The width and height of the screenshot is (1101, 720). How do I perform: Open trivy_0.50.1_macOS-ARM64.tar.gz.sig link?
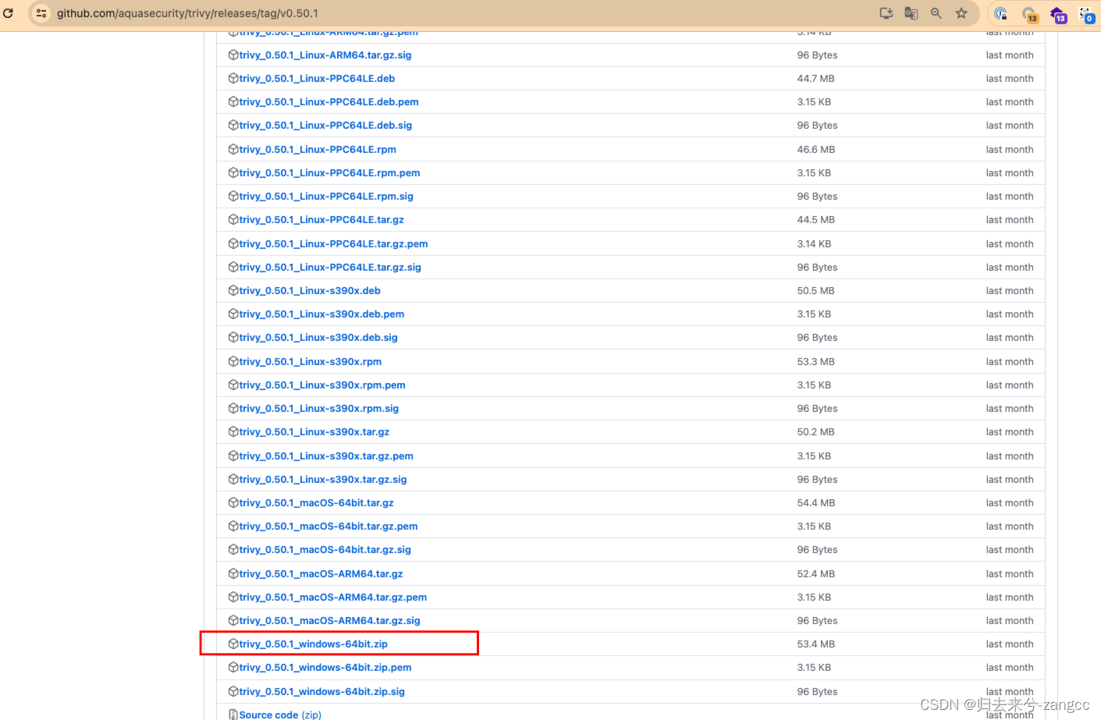point(329,621)
